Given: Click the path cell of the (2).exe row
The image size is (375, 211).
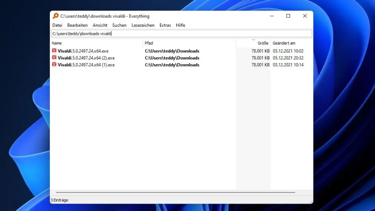Looking at the screenshot, I should pyautogui.click(x=172, y=58).
